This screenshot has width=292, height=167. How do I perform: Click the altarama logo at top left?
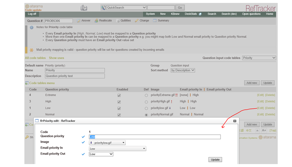[x=34, y=6]
